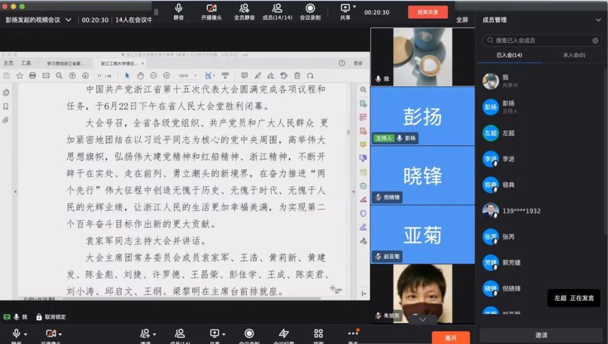Start meeting recording with 会议录制
This screenshot has height=344, width=608.
click(310, 9)
